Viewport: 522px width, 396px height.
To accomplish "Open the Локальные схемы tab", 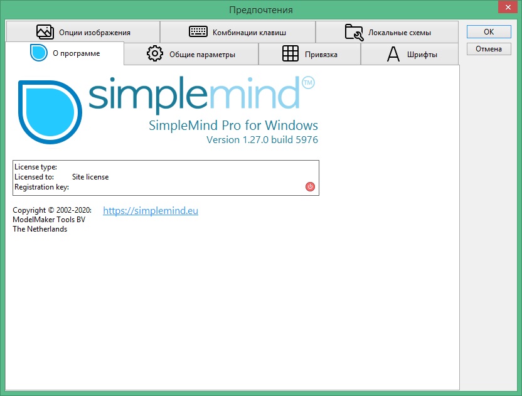I will 387,32.
